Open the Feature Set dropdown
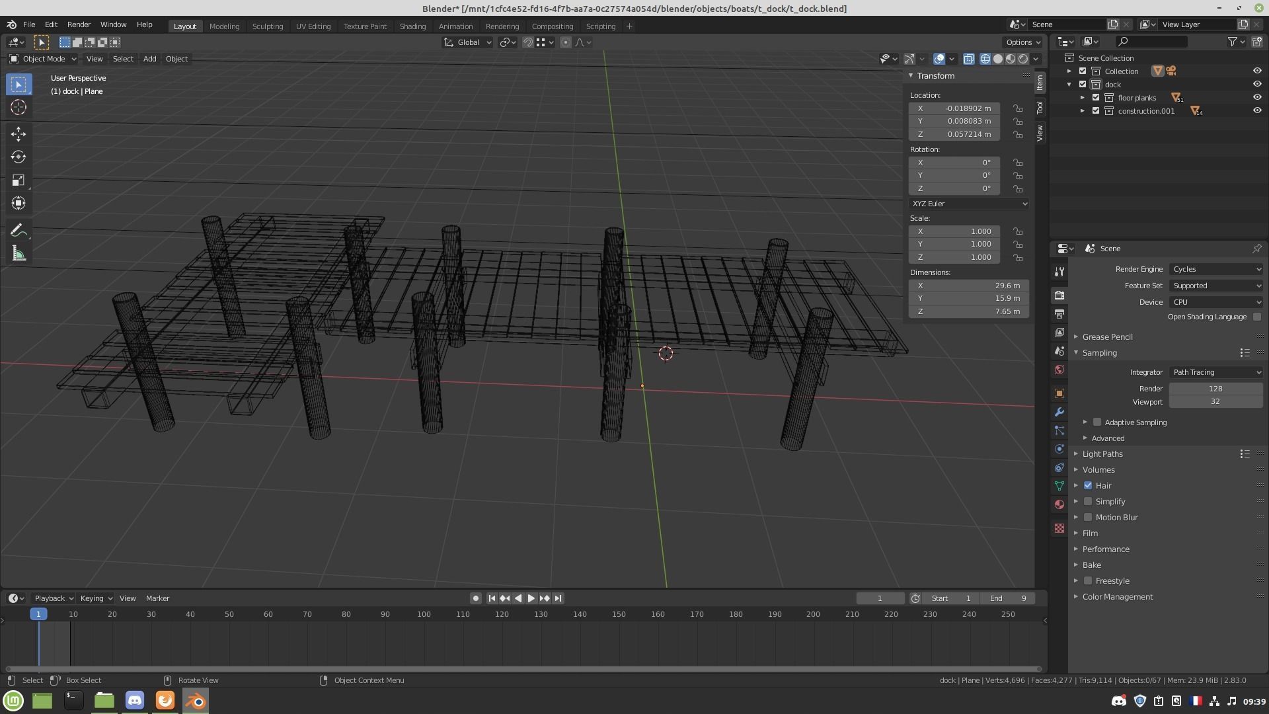 tap(1216, 286)
